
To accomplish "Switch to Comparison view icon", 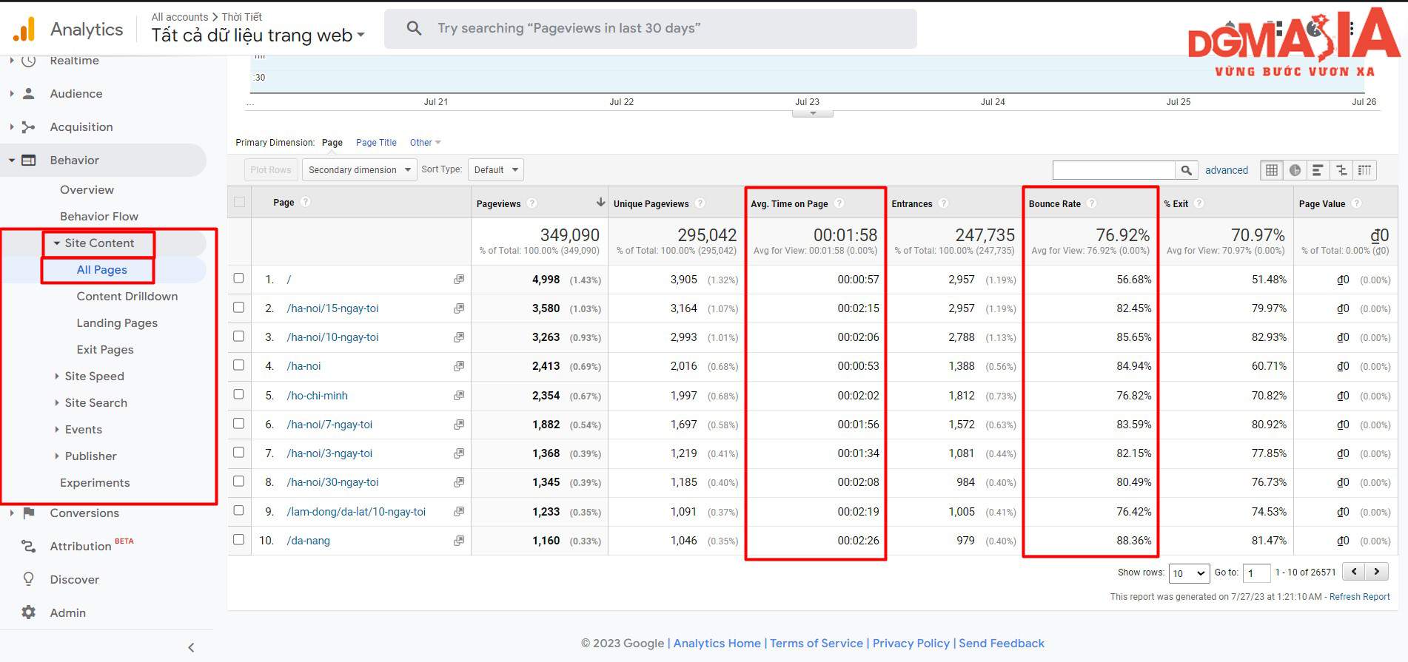I will click(x=1341, y=170).
